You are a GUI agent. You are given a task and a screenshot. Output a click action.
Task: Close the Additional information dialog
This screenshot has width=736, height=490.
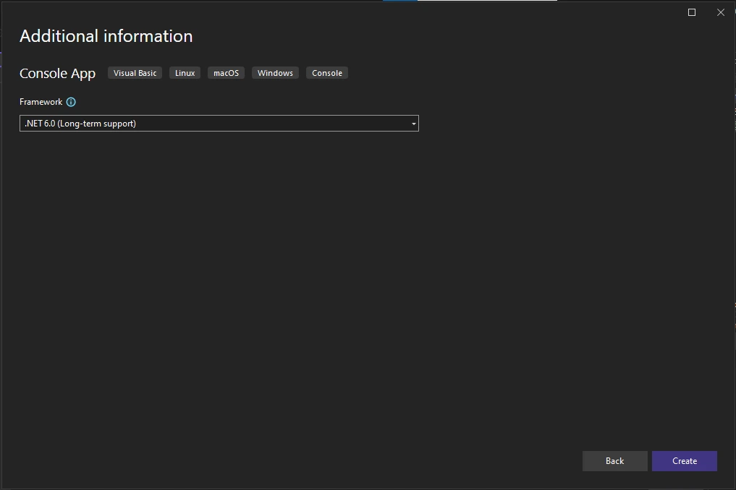pos(720,12)
